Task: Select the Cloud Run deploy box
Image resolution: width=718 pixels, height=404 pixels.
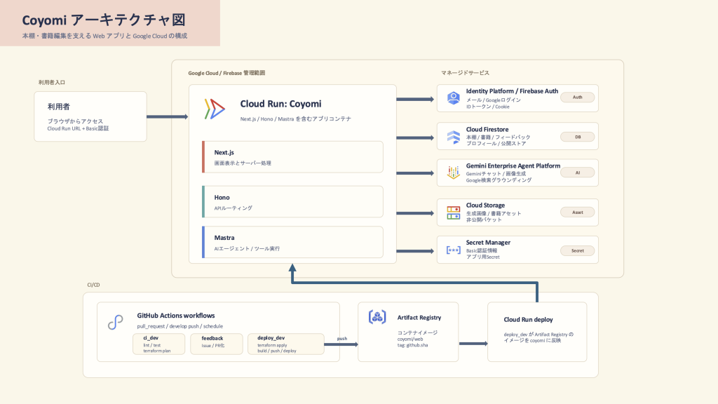Action: pyautogui.click(x=537, y=332)
